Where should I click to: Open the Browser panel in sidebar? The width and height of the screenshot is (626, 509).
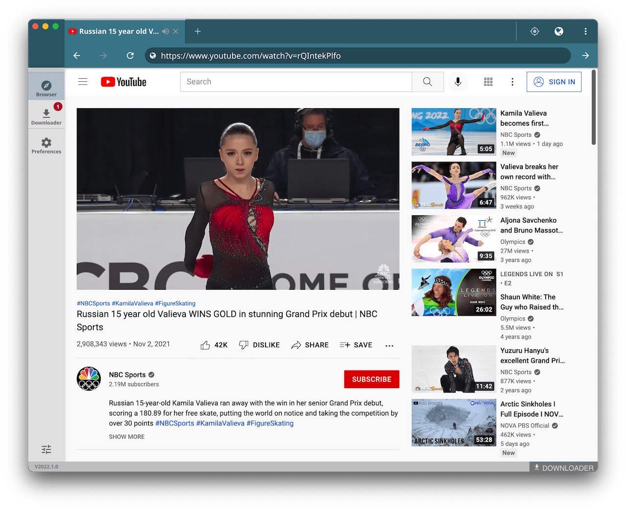(46, 86)
